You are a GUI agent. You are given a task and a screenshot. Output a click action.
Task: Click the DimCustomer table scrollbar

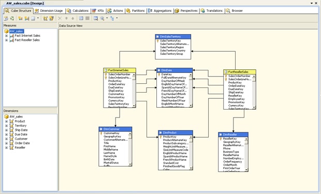click(130, 149)
